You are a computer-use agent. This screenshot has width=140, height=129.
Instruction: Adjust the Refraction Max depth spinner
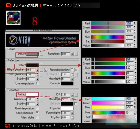(72, 99)
